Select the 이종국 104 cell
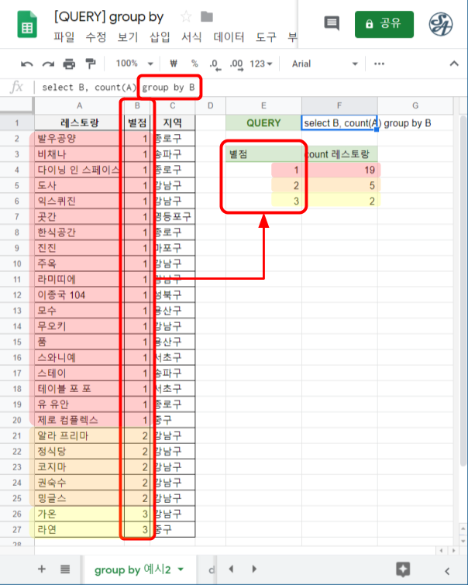 pyautogui.click(x=80, y=295)
